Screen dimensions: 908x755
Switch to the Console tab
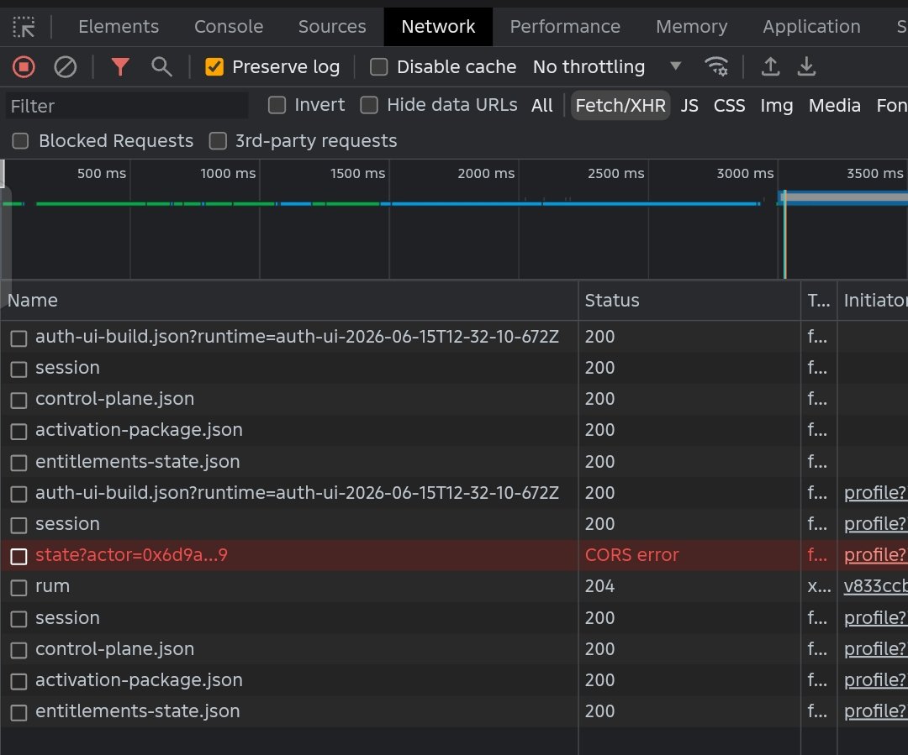click(229, 27)
